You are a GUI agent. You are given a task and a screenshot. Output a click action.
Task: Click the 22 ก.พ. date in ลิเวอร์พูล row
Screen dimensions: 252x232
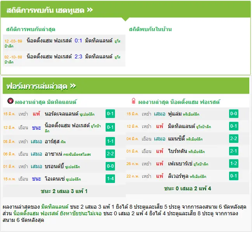(132, 176)
